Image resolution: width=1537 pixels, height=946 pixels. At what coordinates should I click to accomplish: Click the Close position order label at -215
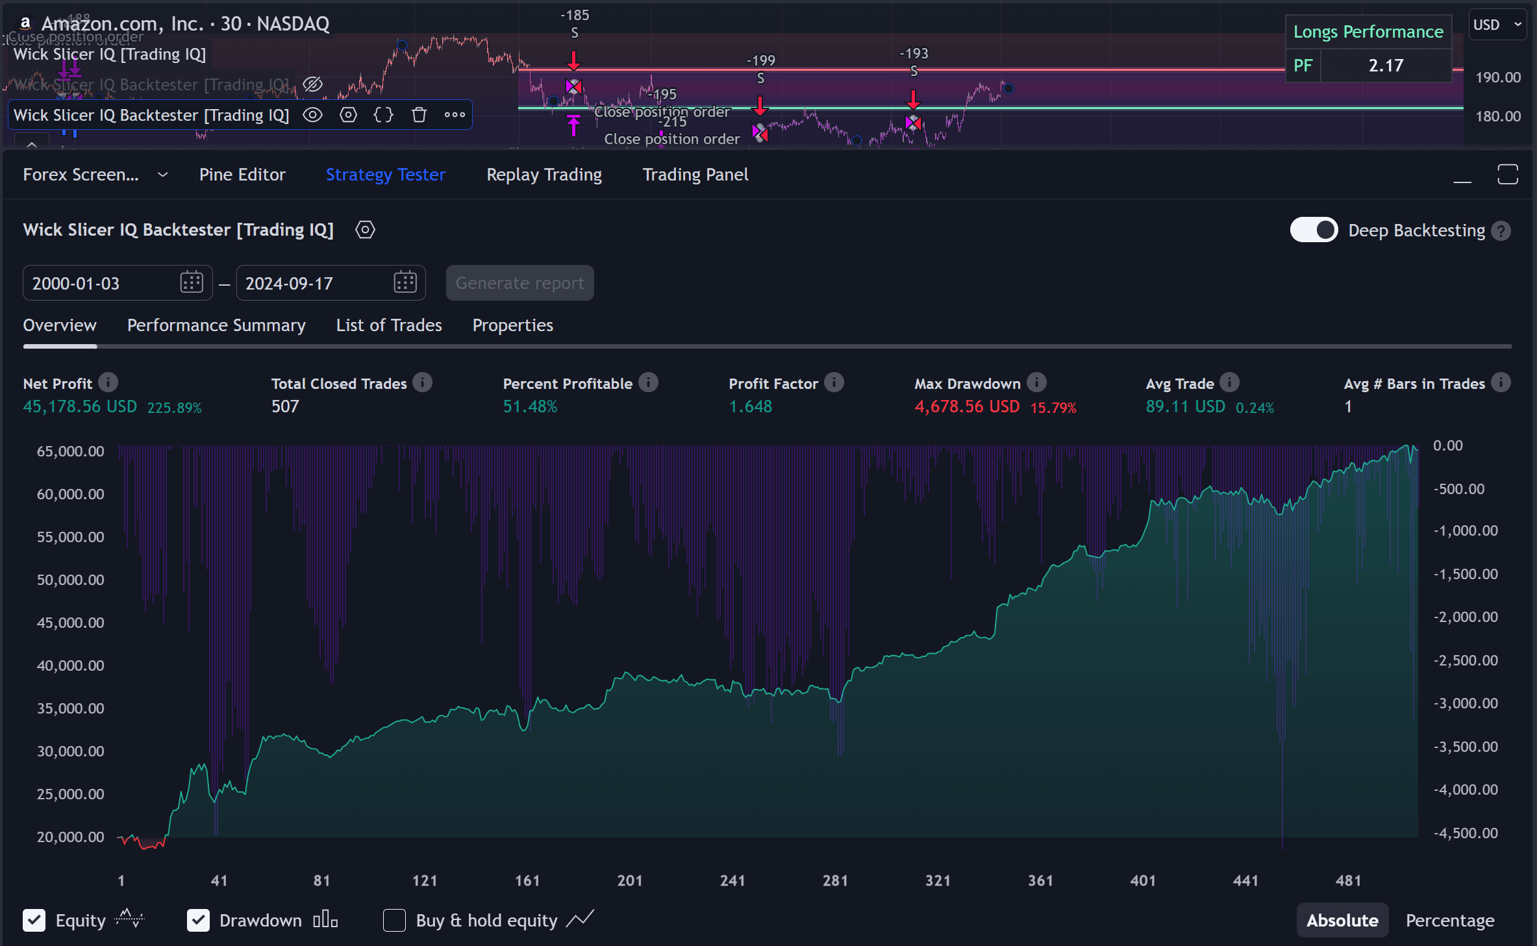tap(671, 139)
